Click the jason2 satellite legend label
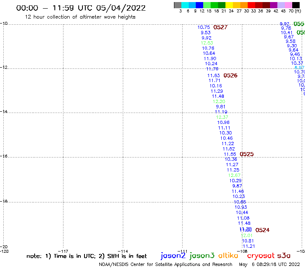The height and width of the screenshot is (268, 305). point(173,256)
